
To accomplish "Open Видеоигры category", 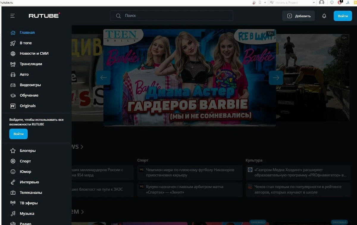I will tap(30, 85).
